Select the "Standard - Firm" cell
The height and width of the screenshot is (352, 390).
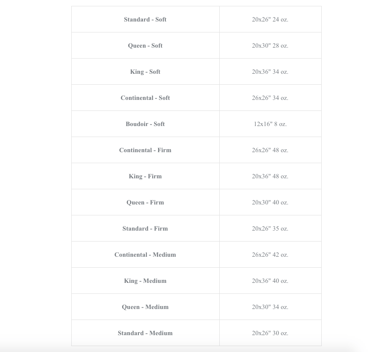(145, 228)
